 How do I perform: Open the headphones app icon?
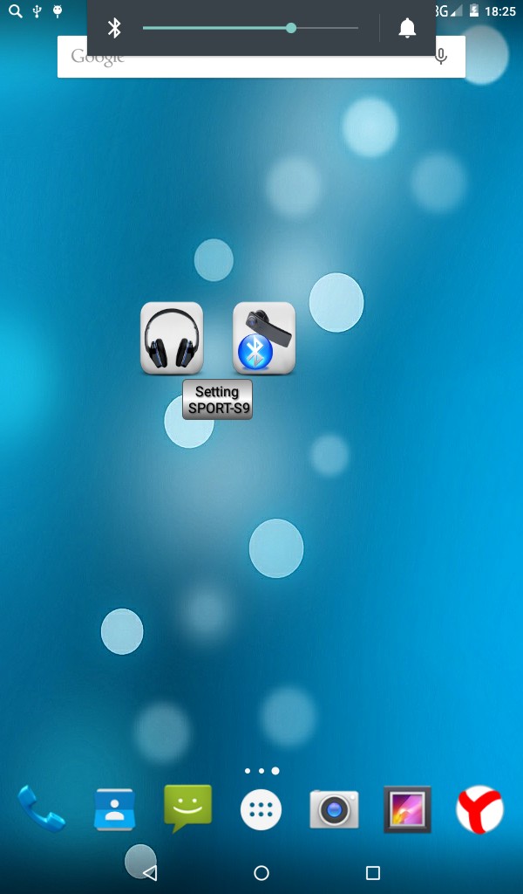point(172,338)
